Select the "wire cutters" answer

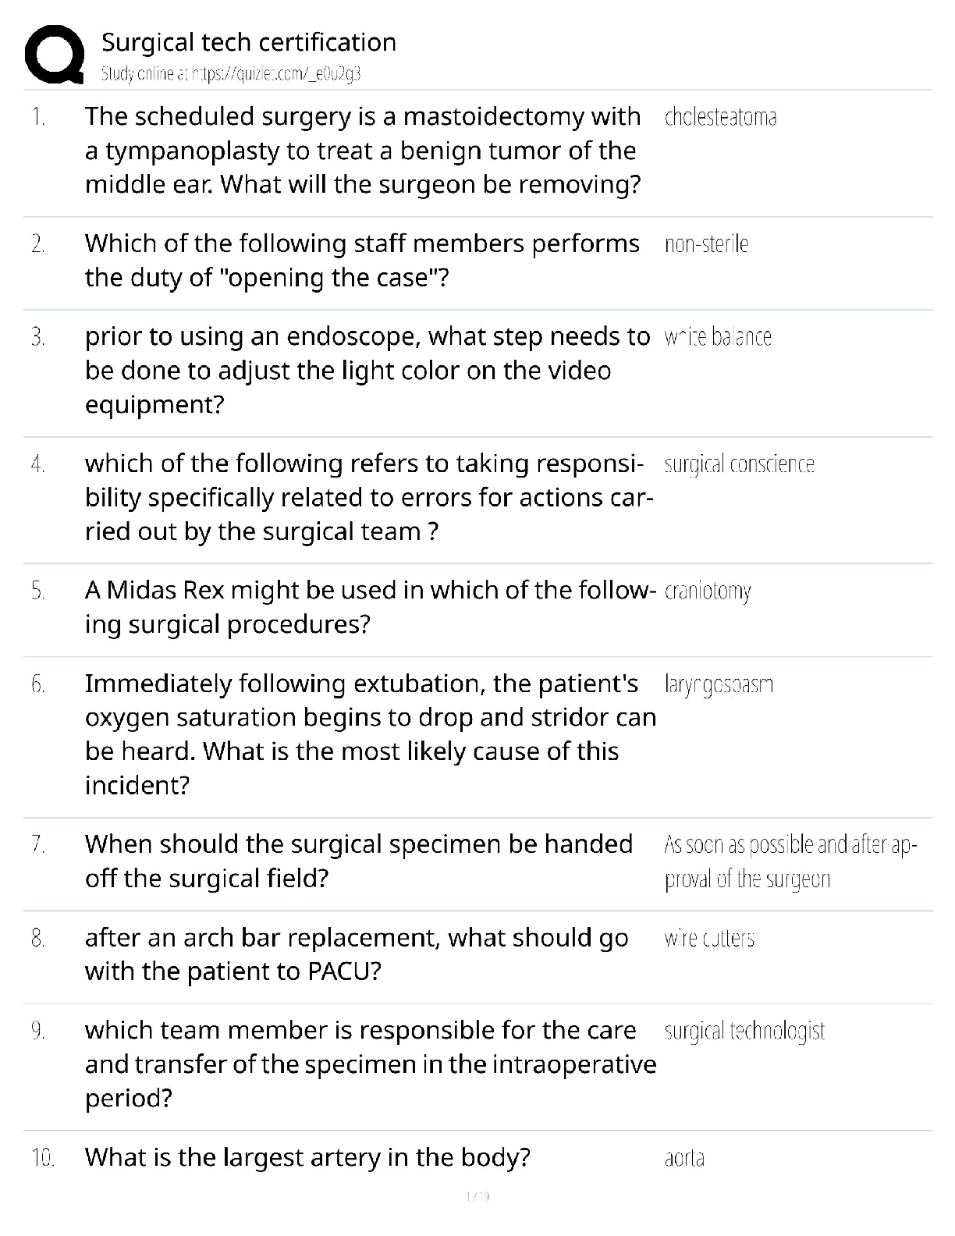coord(709,939)
